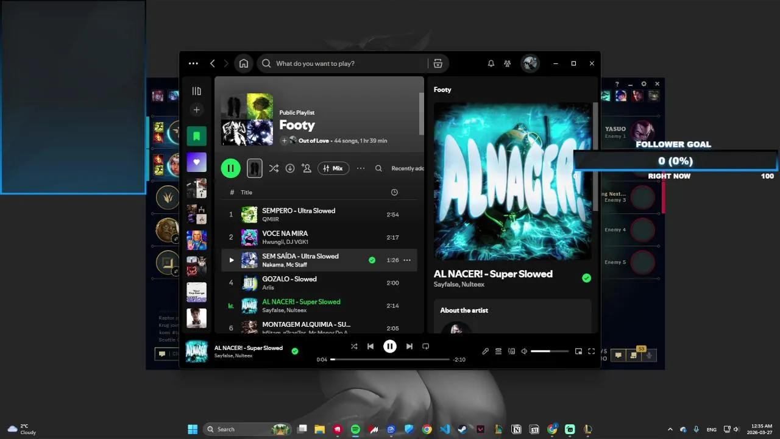Create a new playlist with plus button

[x=196, y=110]
